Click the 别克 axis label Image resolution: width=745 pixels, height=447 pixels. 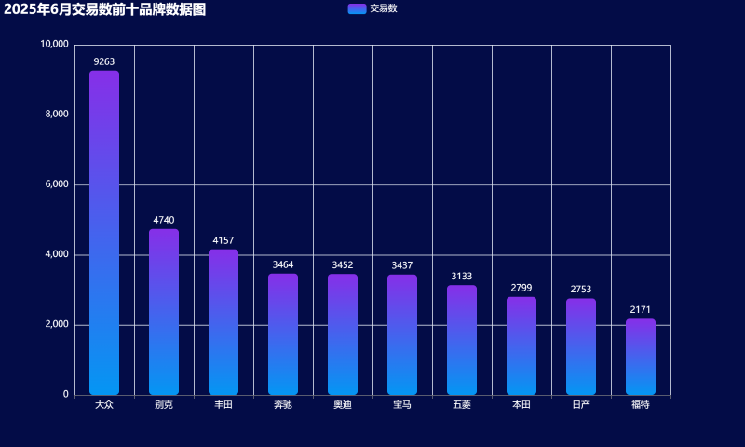click(x=164, y=405)
